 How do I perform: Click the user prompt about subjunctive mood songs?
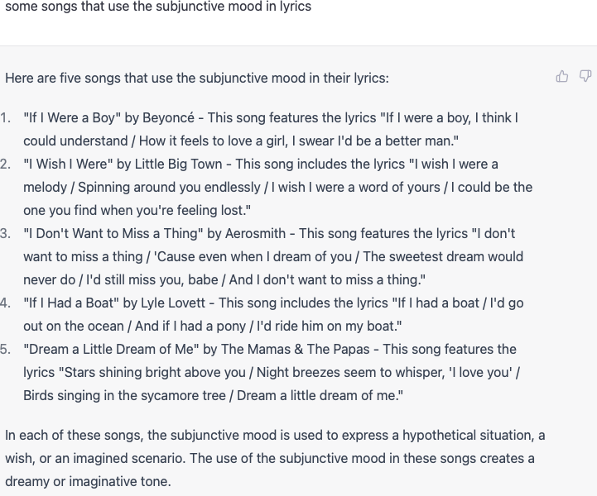point(158,7)
